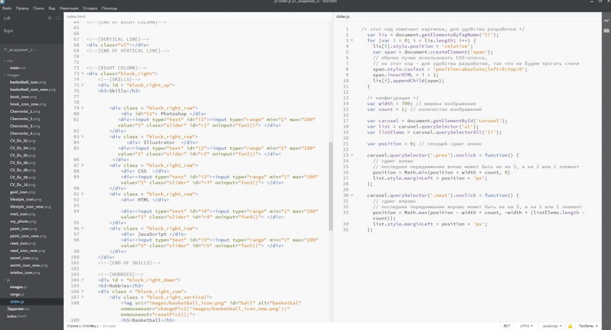Screen dimensions: 611x330
Task: Click the <h3>Skills</h3> code line
Action: [119, 91]
